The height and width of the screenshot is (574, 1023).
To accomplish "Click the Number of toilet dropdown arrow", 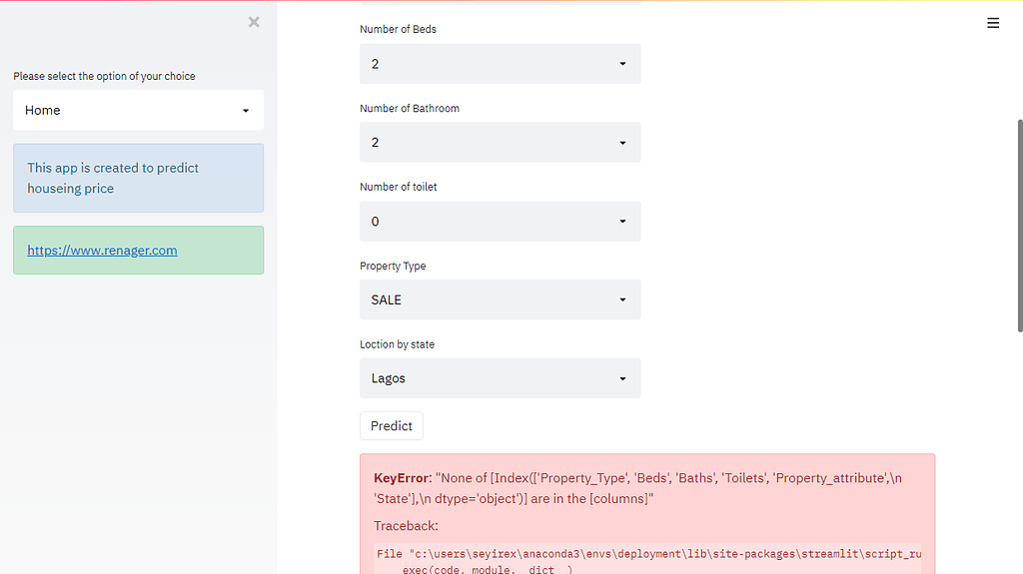I will 622,222.
